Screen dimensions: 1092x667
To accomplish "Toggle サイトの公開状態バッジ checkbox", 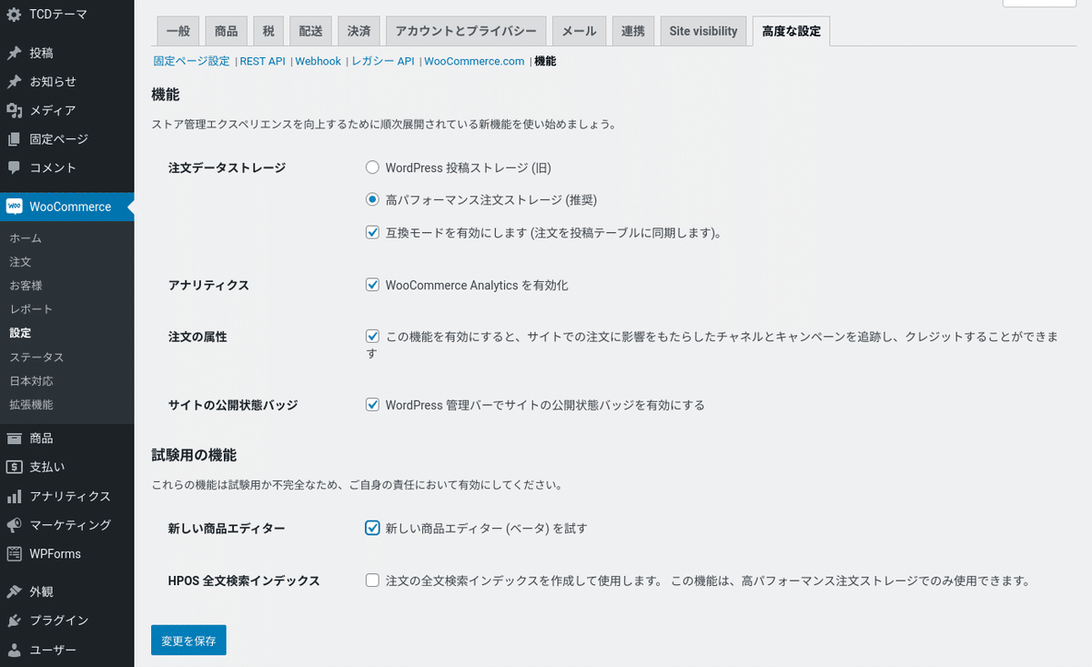I will coord(372,405).
